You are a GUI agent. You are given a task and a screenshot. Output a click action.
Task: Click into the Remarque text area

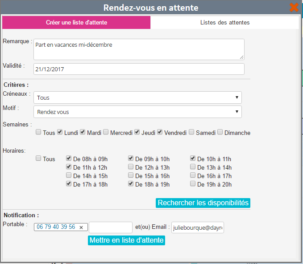pos(139,49)
